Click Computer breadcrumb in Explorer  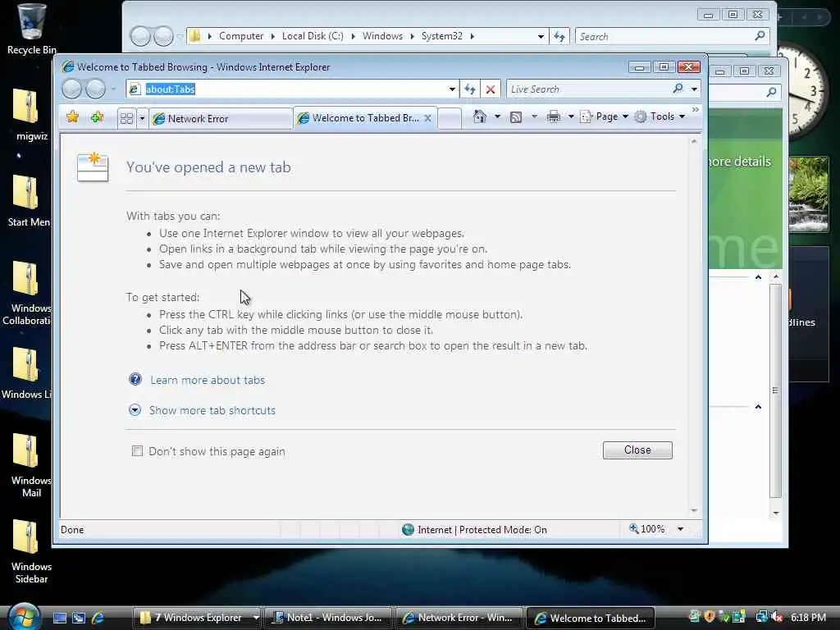tap(241, 36)
